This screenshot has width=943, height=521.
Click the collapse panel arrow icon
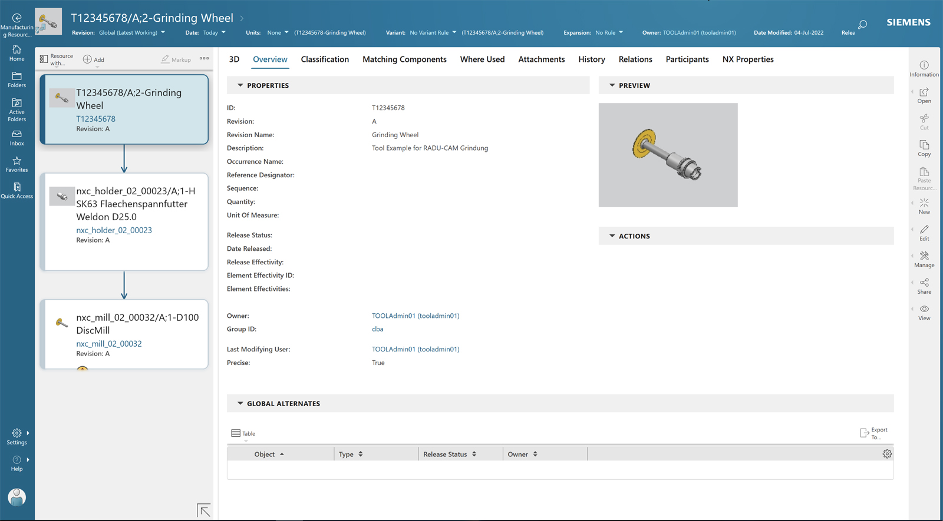203,510
